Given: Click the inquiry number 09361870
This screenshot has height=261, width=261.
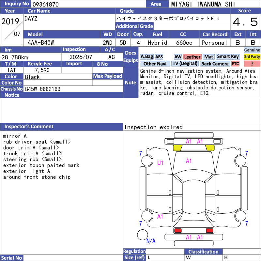Looking at the screenshot, I should pos(46,4).
